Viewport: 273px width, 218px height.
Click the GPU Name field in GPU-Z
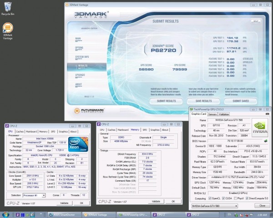click(229, 120)
